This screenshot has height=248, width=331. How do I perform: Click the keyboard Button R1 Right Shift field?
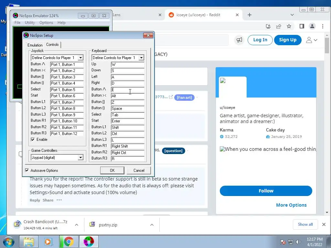pos(128,146)
